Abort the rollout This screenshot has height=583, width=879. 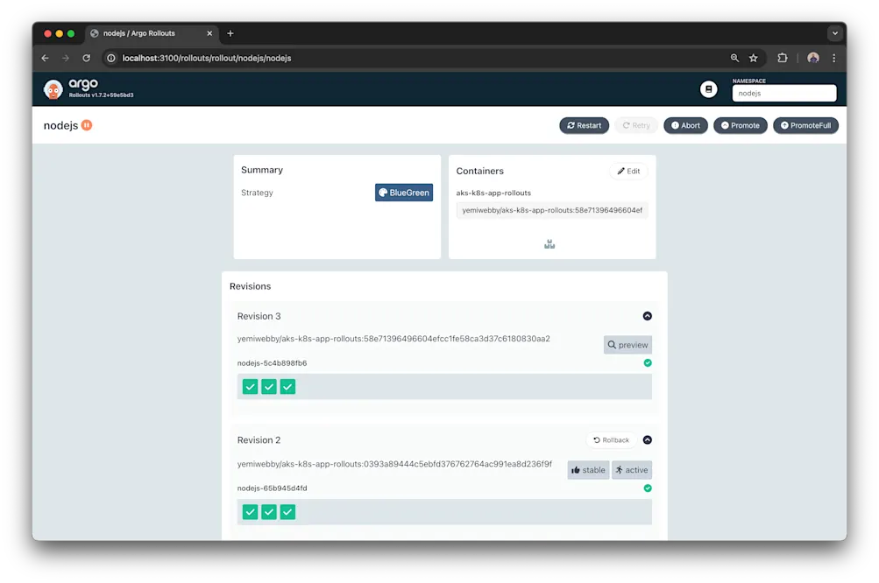tap(685, 125)
